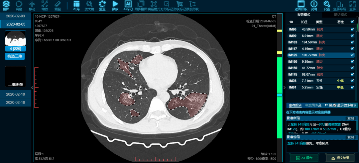Uncheck the IM96 lesion checkbox
Screen dimensions: 359x163
[352, 29]
